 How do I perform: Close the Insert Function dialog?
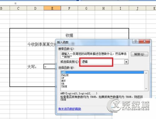pos(144,41)
